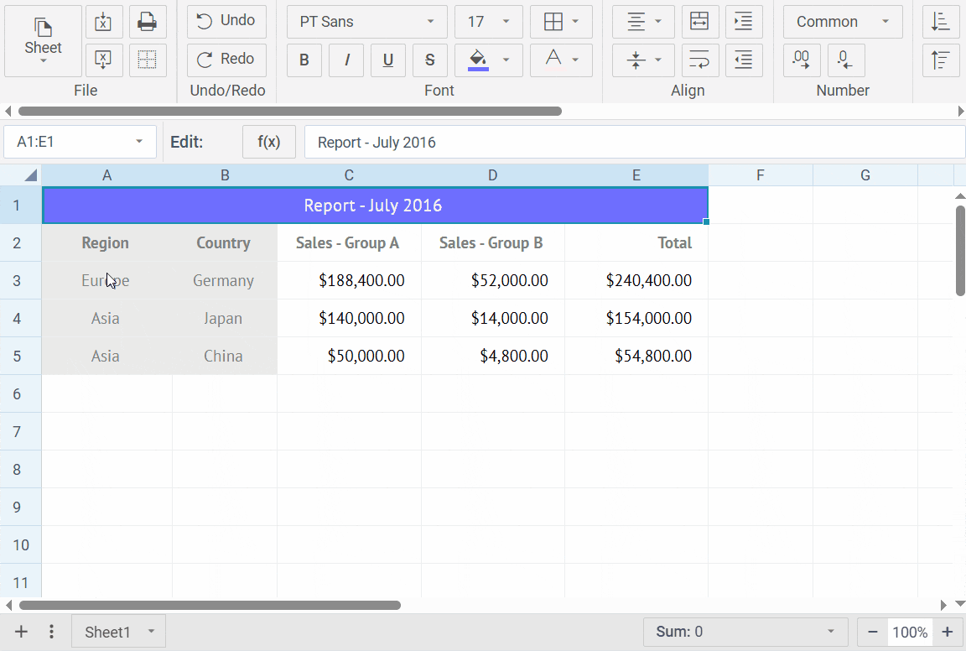This screenshot has width=966, height=651.
Task: Click the Excel import icon in File group
Action: [x=104, y=22]
